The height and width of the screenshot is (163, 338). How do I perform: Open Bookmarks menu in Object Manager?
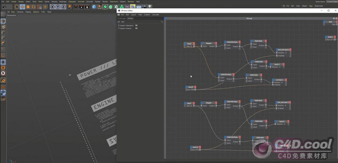tap(319, 6)
